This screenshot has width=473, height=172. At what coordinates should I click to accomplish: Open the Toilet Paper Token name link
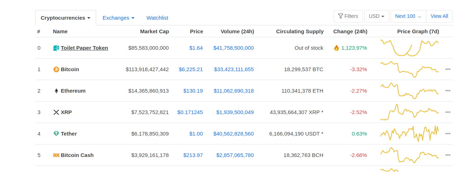[x=84, y=48]
